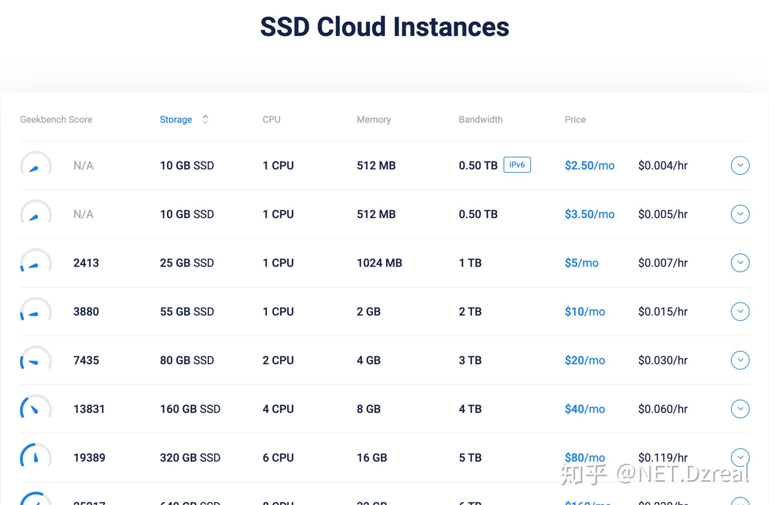The image size is (769, 505).
Task: Expand the $2.50/mo plan details
Action: pos(740,165)
